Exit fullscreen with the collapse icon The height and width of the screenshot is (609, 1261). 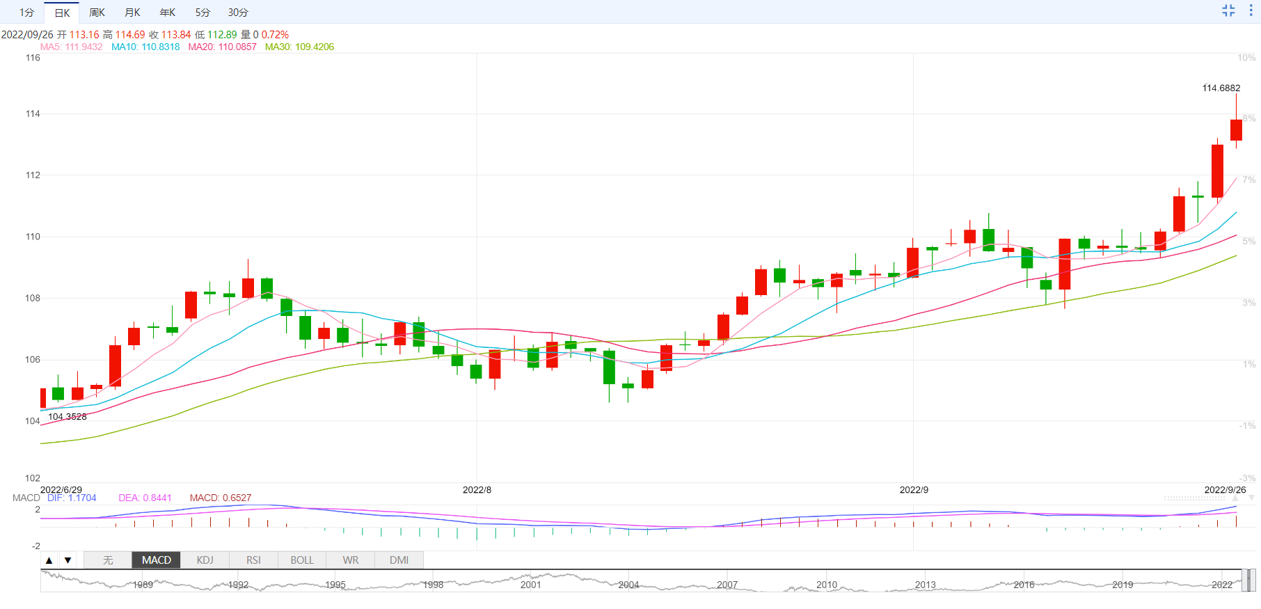(1228, 10)
